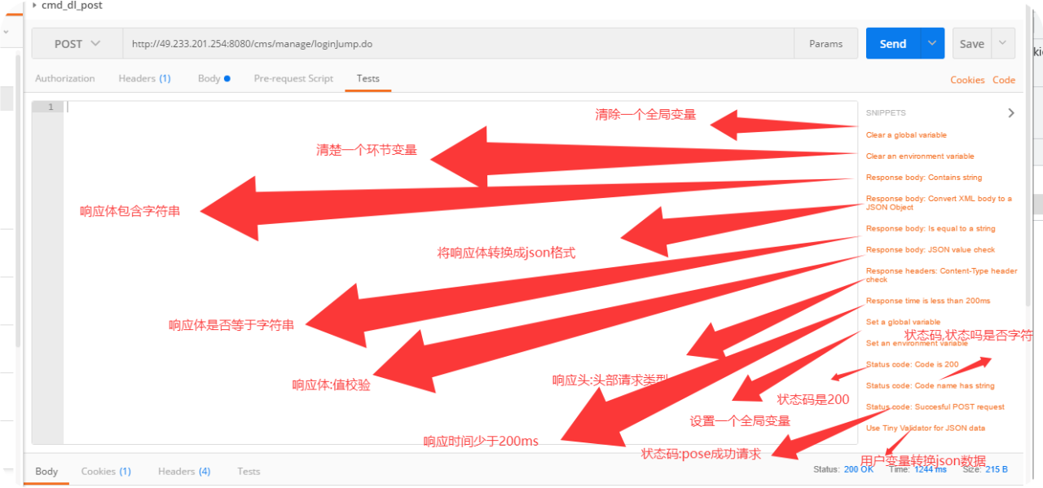The height and width of the screenshot is (488, 1043).
Task: Click the request URL input field
Action: 459,44
